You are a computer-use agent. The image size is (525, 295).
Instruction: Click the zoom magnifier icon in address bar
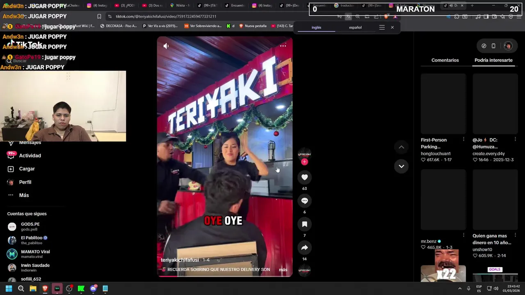click(358, 16)
